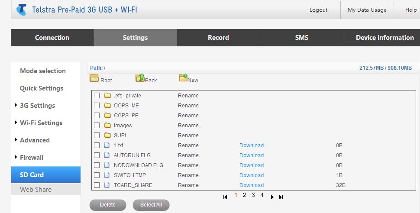Viewport: 420px width, 213px height.
Task: Jump to first page arrow
Action: pyautogui.click(x=225, y=197)
